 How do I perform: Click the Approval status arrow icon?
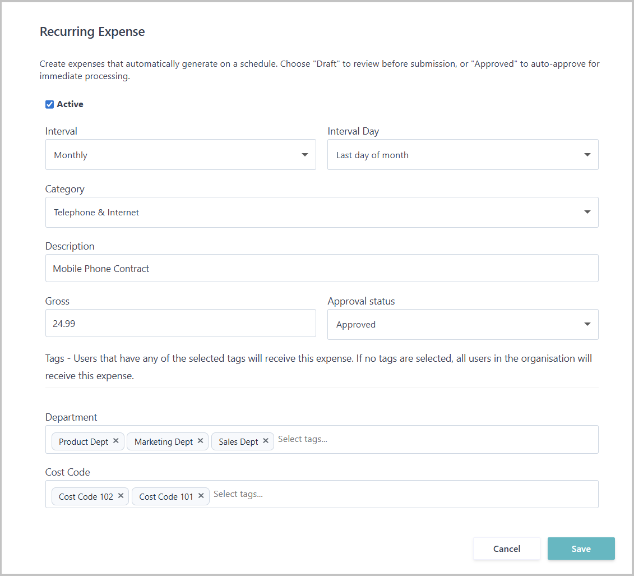coord(587,325)
